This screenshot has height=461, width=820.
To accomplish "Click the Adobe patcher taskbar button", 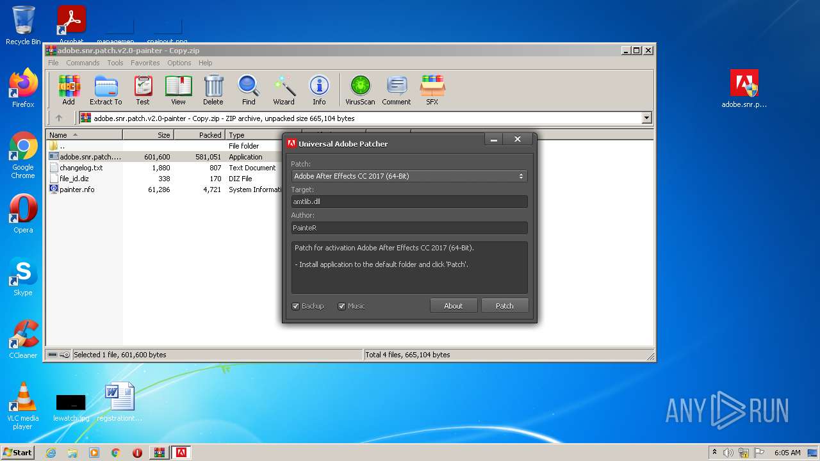I will 181,453.
